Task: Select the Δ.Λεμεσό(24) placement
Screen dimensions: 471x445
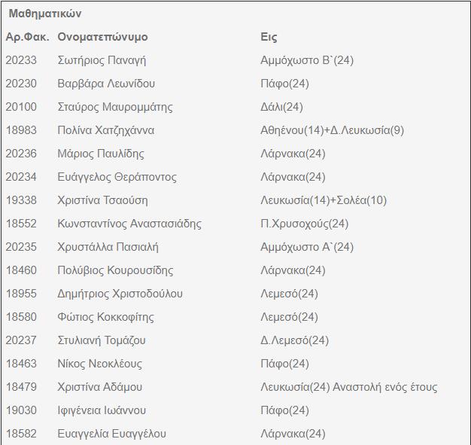Action: click(294, 340)
